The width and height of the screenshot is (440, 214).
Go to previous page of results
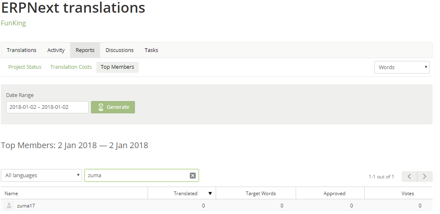click(409, 176)
